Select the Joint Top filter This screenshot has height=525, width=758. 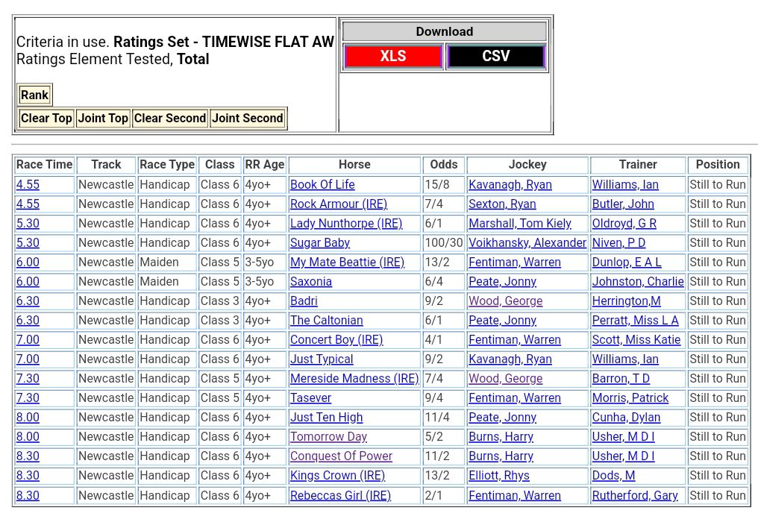pyautogui.click(x=103, y=118)
